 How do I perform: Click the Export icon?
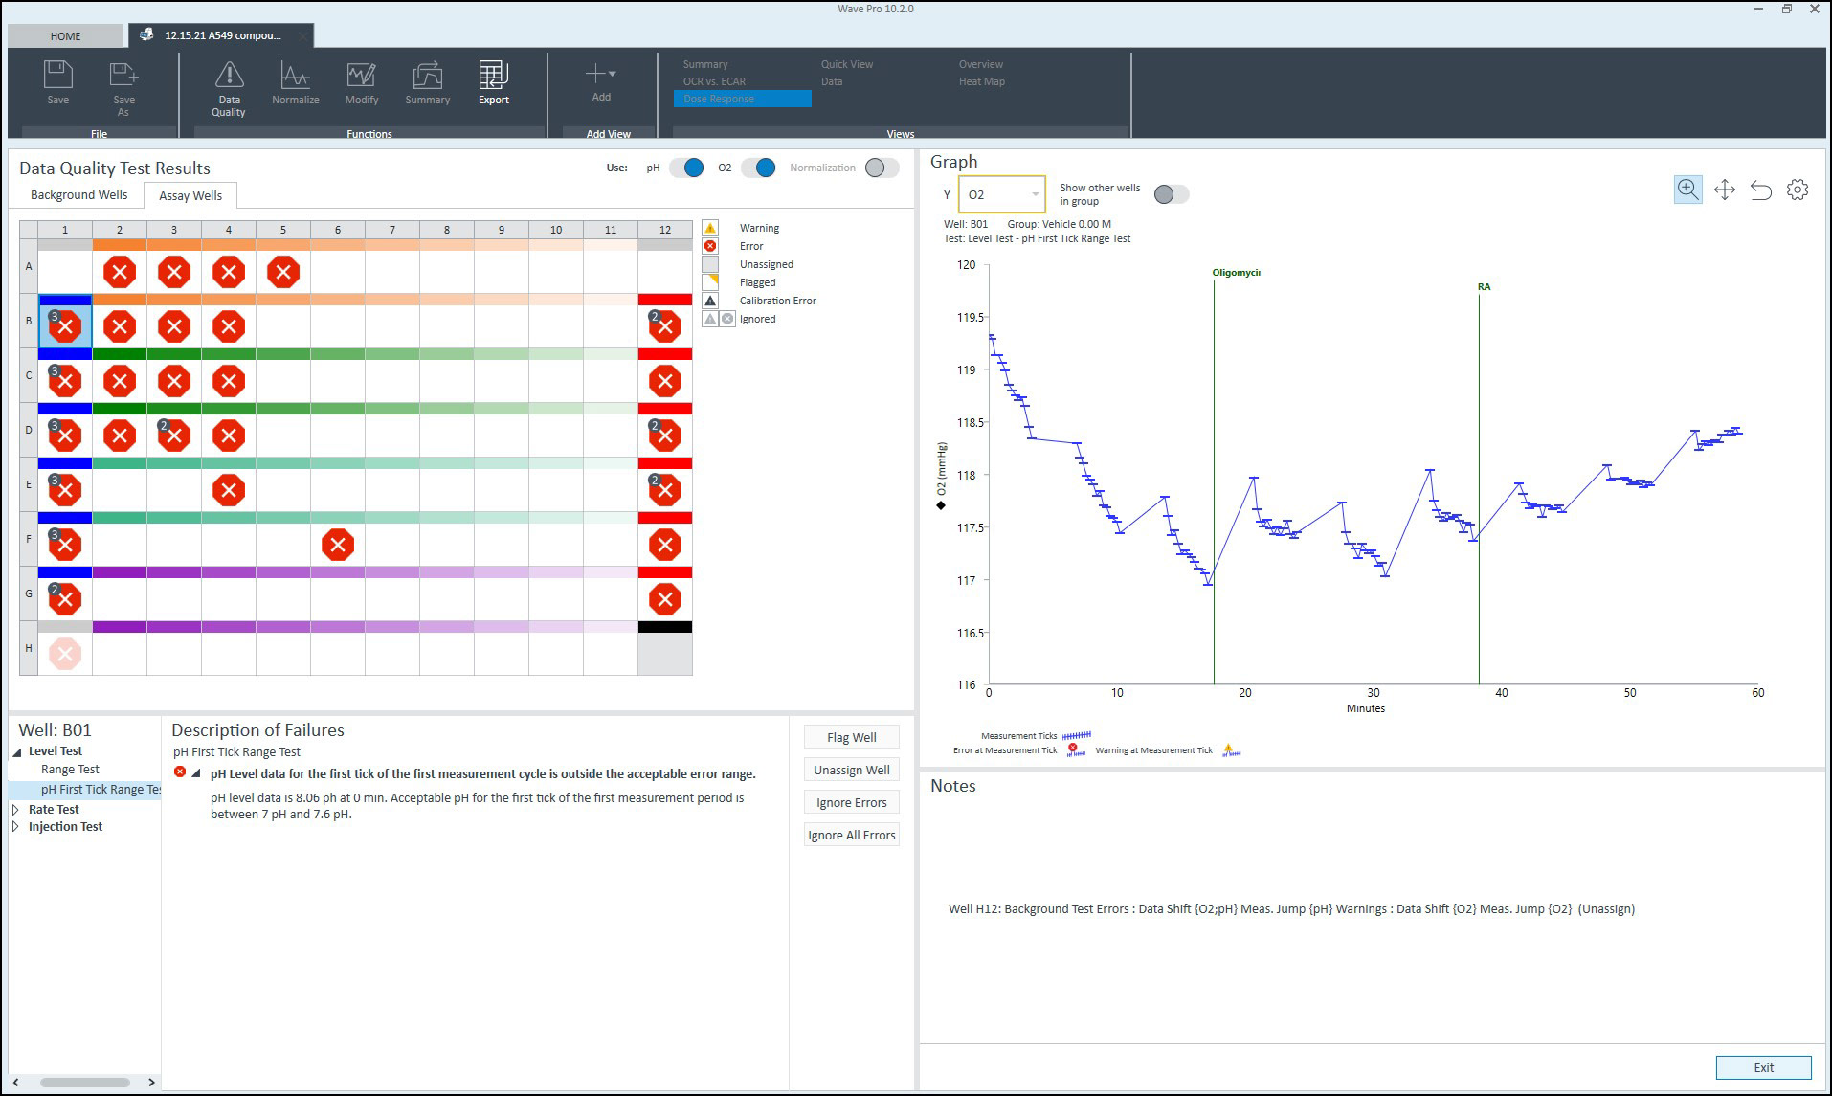[494, 76]
